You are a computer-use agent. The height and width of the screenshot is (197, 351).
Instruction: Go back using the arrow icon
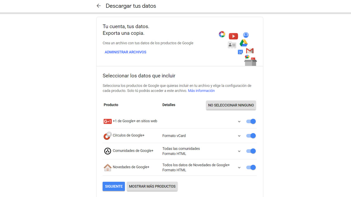tap(98, 6)
